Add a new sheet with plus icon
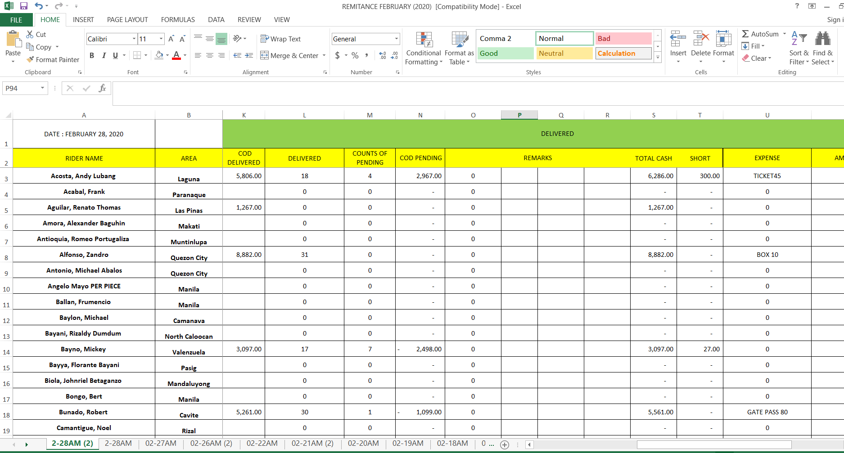The image size is (844, 453). tap(505, 444)
